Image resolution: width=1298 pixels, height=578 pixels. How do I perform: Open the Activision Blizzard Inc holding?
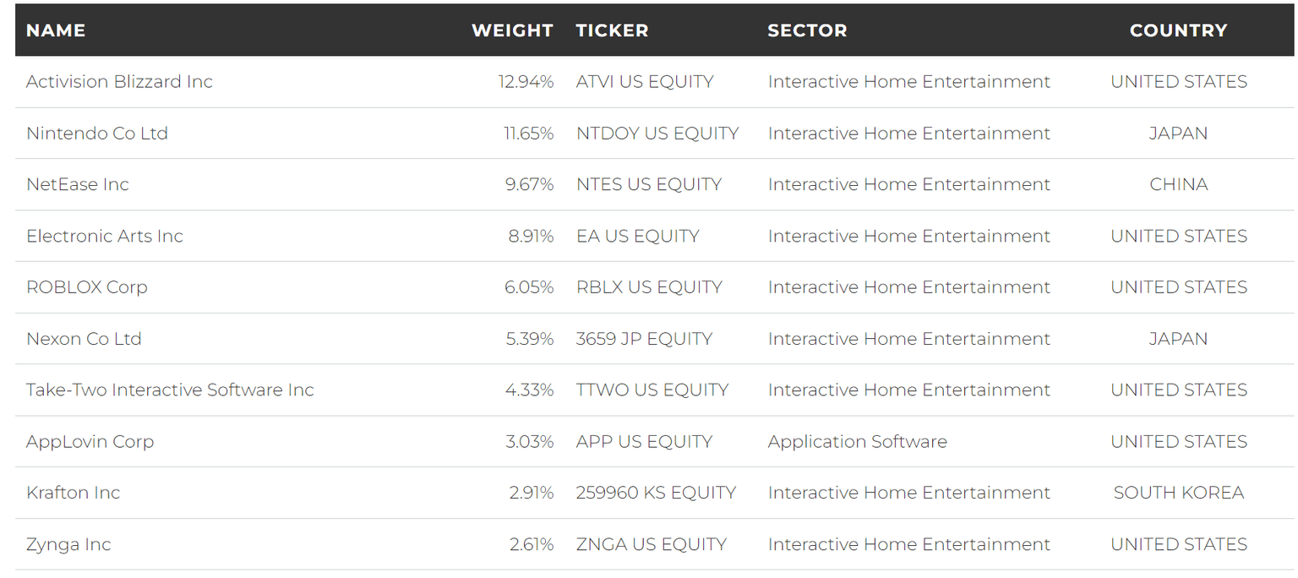coord(119,82)
